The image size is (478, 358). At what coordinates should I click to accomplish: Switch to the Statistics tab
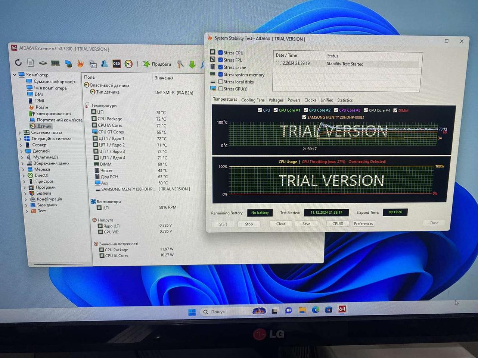click(345, 100)
